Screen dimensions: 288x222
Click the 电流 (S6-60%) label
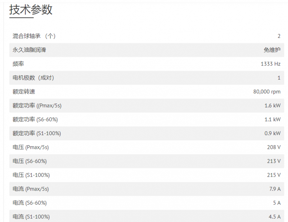[30, 203]
